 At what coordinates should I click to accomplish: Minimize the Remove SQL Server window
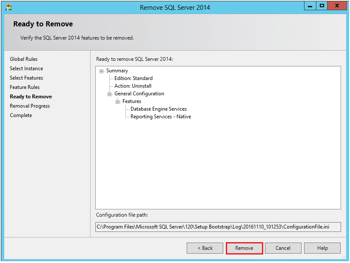click(310, 6)
